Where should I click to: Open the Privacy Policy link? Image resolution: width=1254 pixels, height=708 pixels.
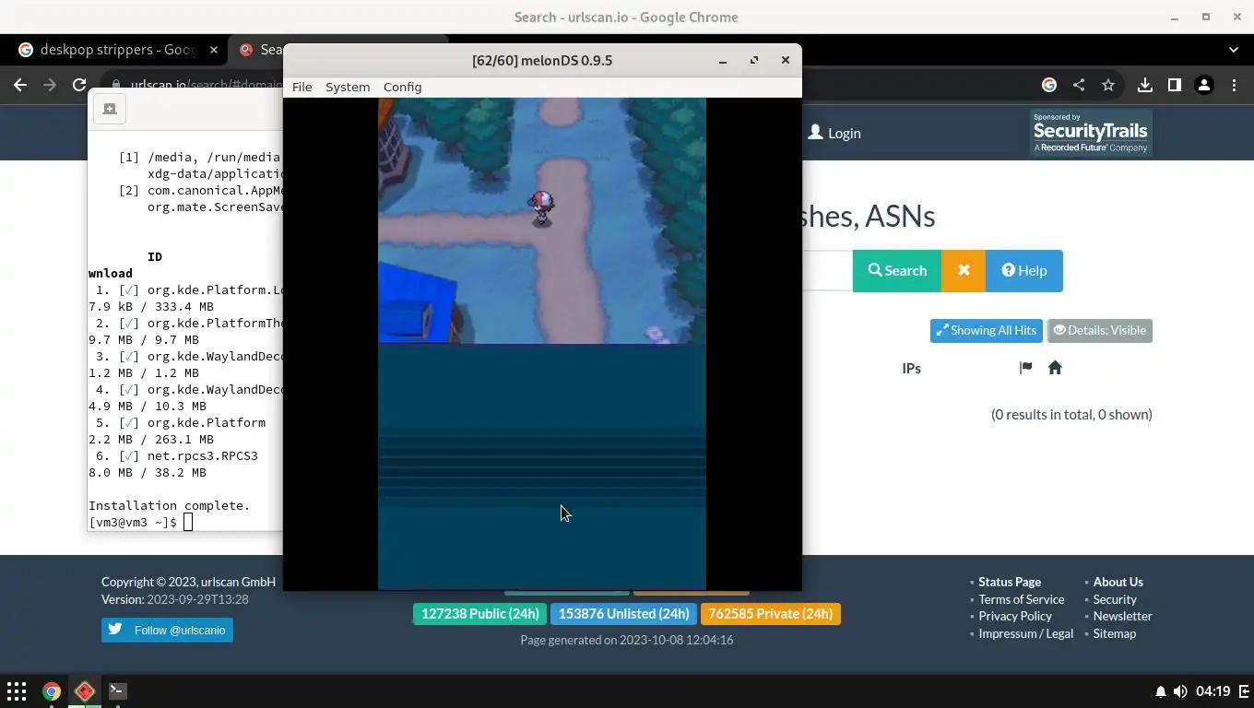coord(1015,616)
